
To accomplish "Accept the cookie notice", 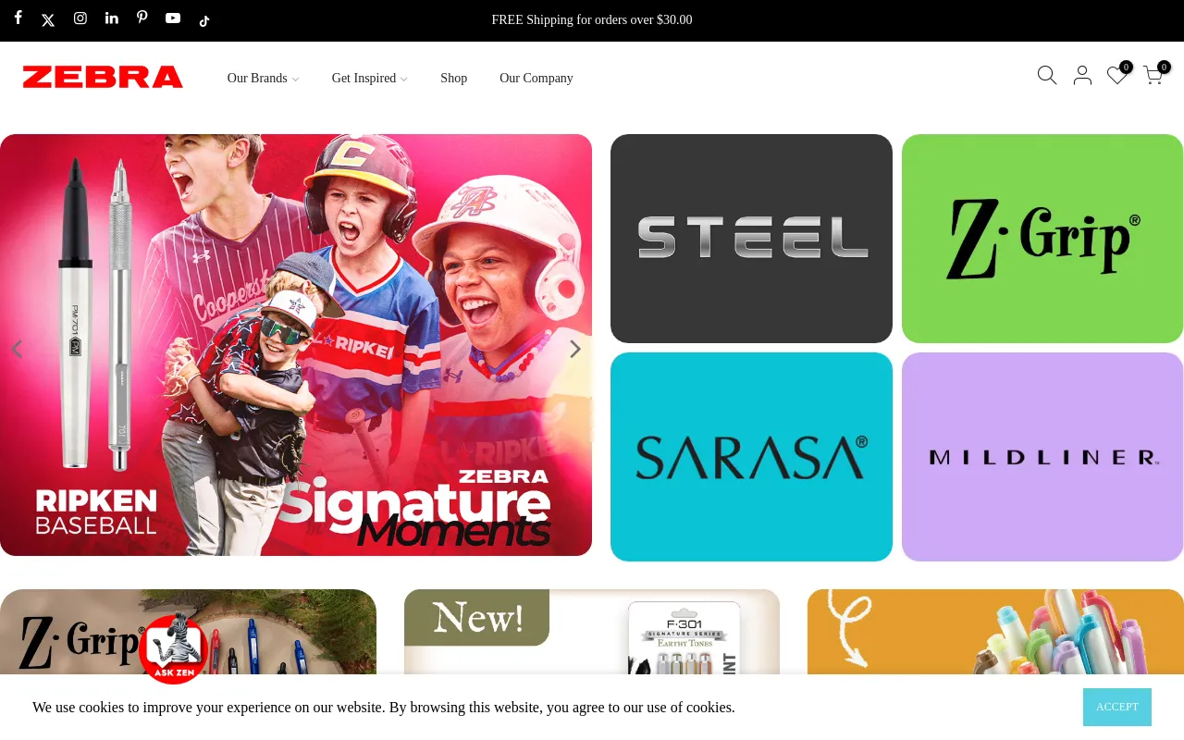I will click(1117, 707).
